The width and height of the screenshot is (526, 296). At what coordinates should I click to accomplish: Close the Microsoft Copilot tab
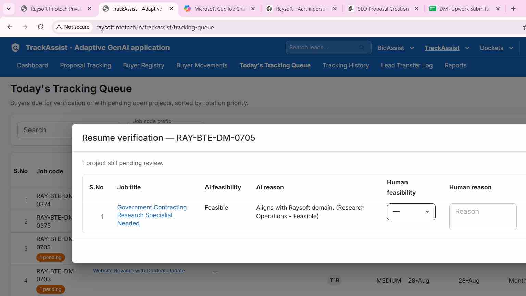[x=253, y=9]
